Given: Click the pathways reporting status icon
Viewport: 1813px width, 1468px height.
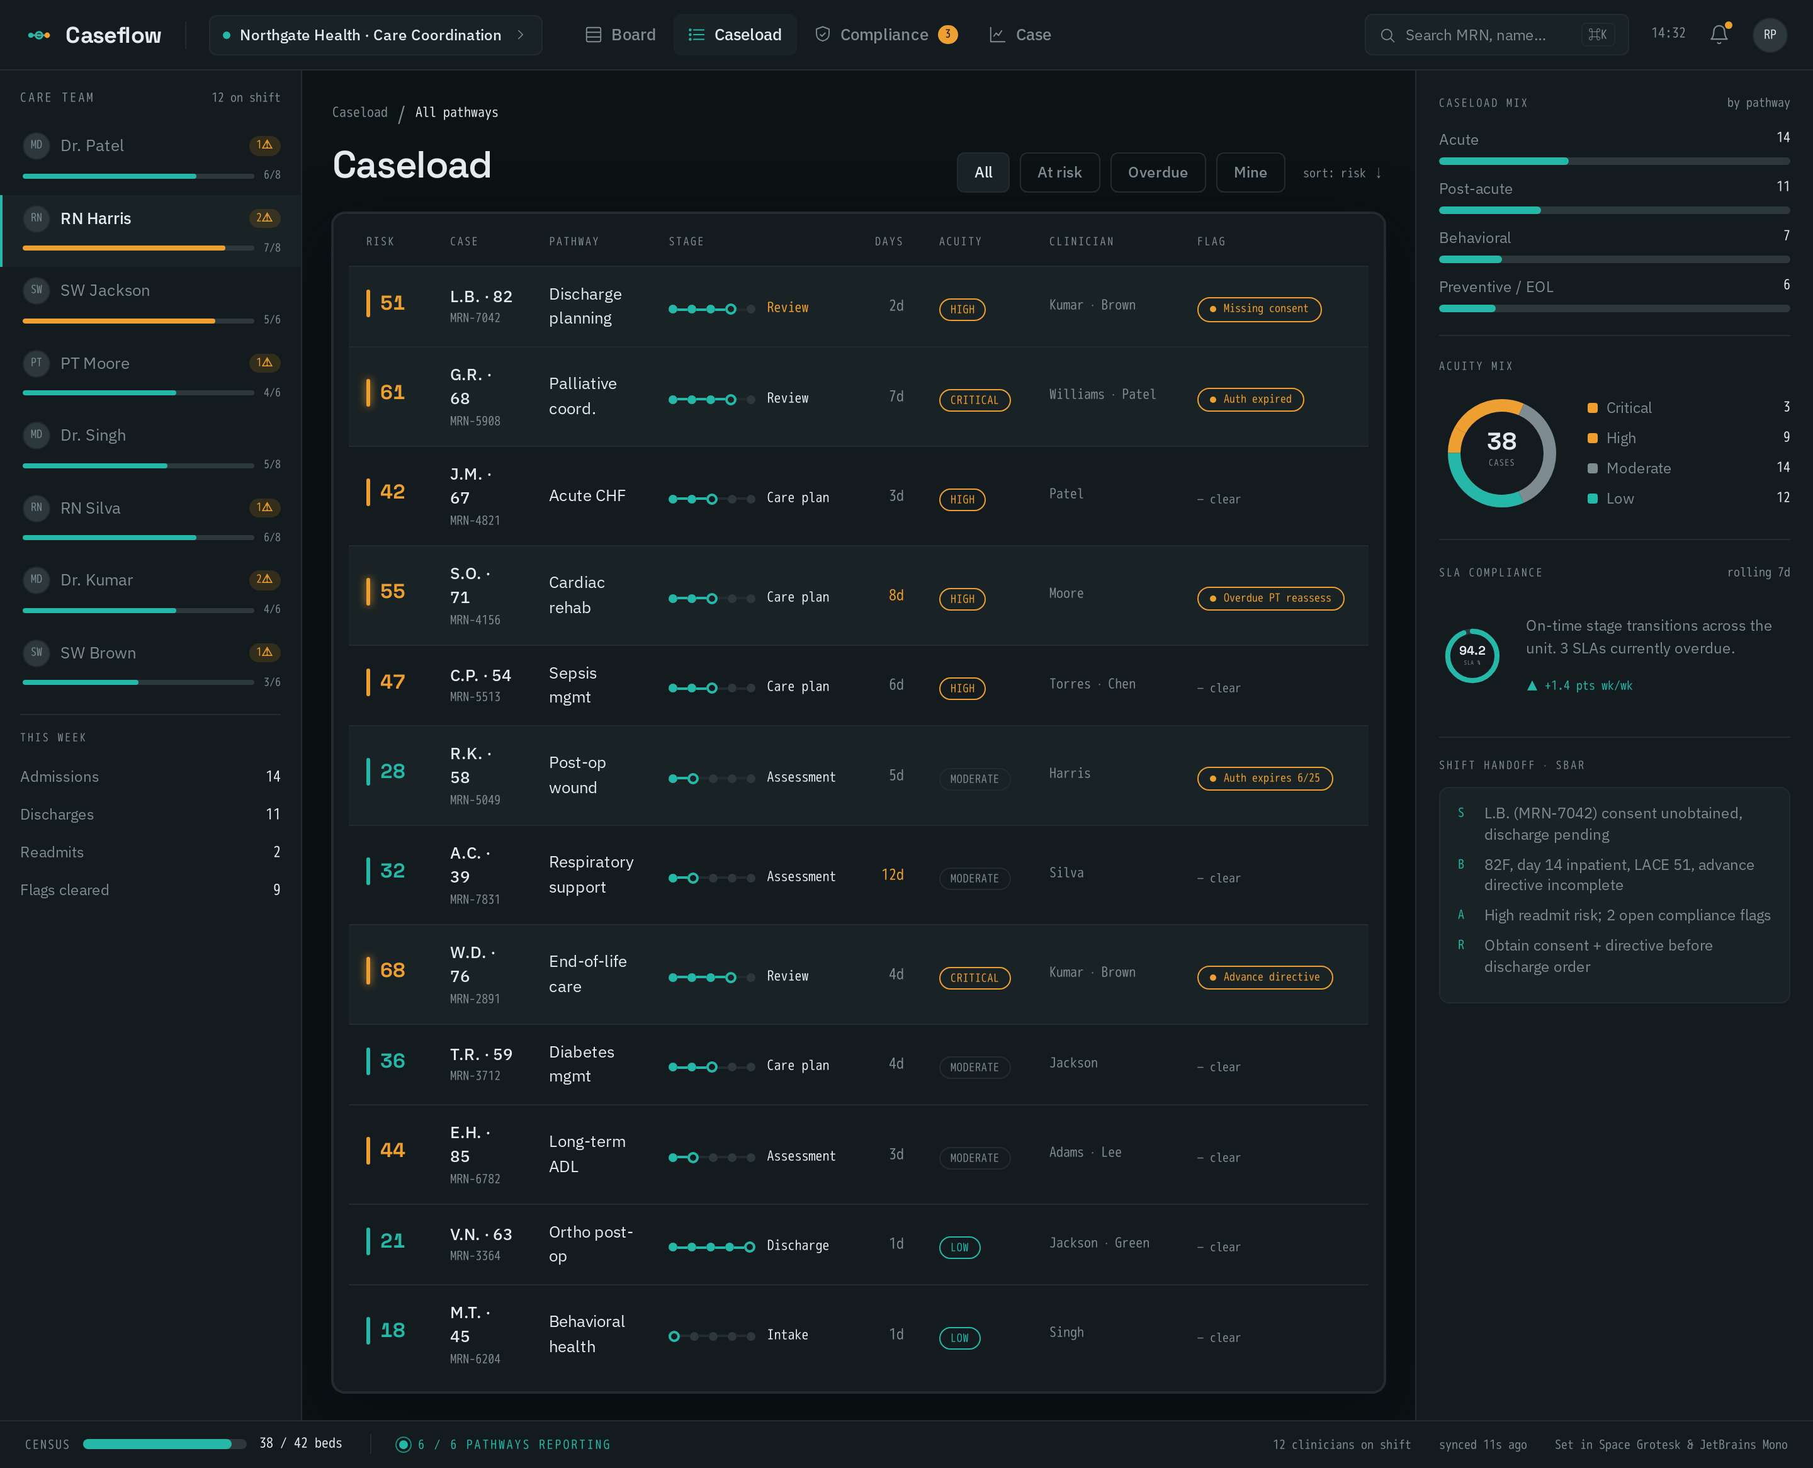Looking at the screenshot, I should click(x=404, y=1444).
